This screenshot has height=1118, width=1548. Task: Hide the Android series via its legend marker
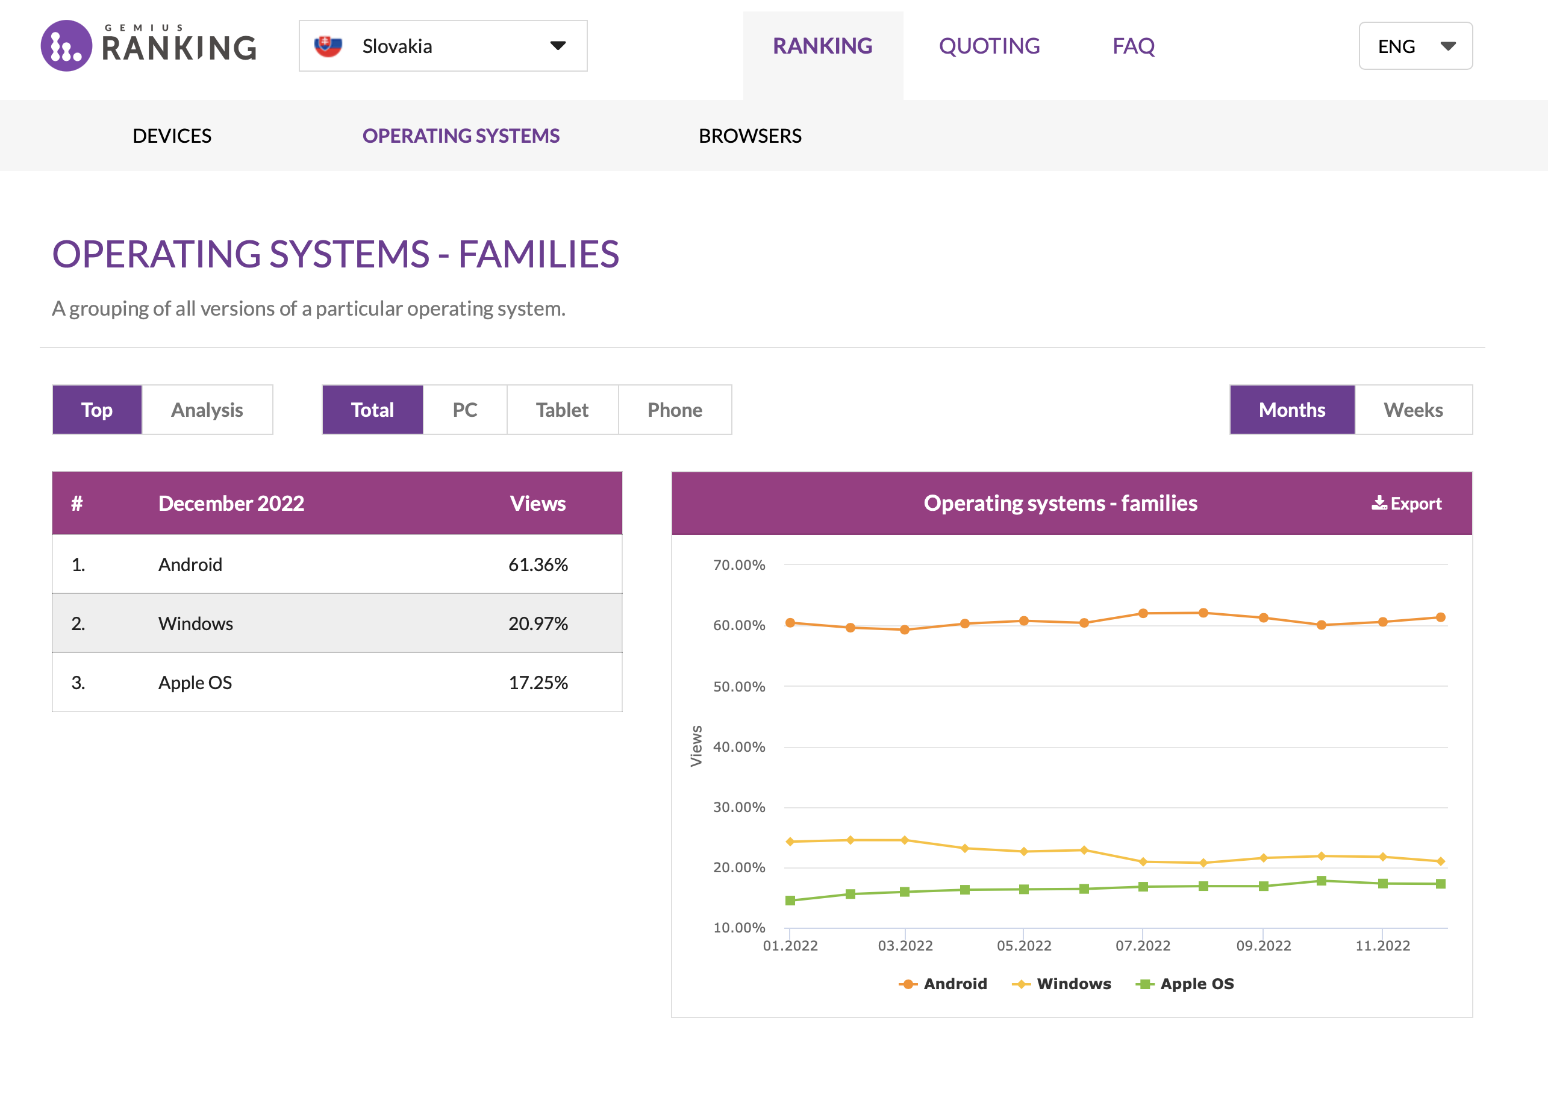[908, 984]
